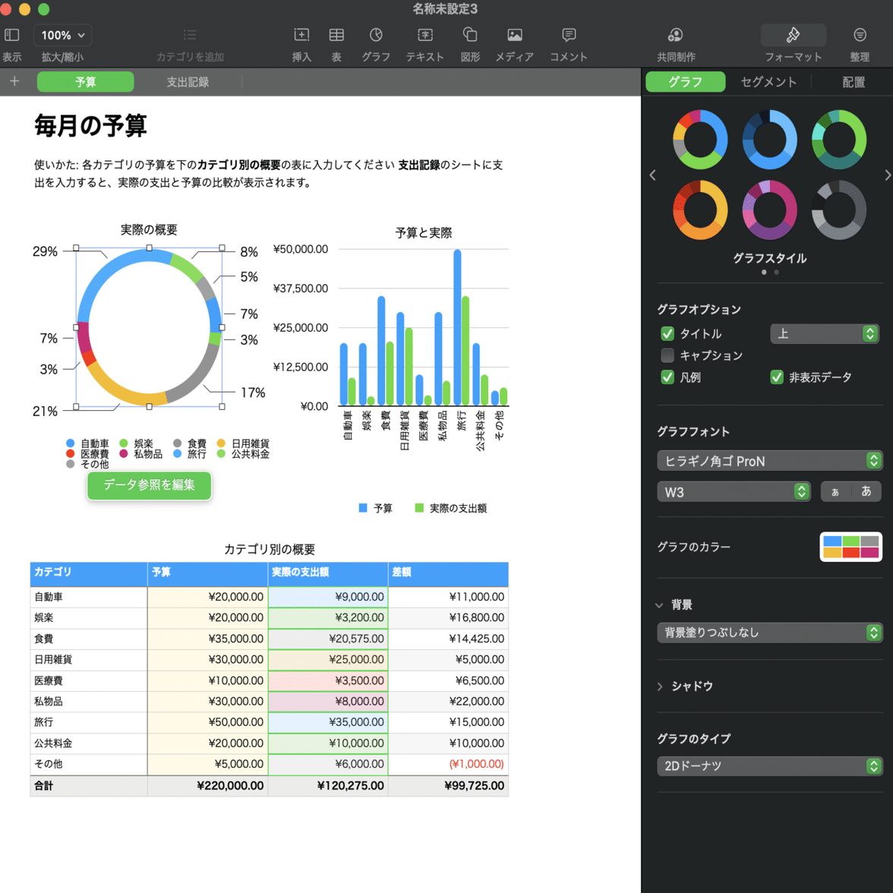Switch to the 支出記録 sheet tab

click(x=187, y=81)
